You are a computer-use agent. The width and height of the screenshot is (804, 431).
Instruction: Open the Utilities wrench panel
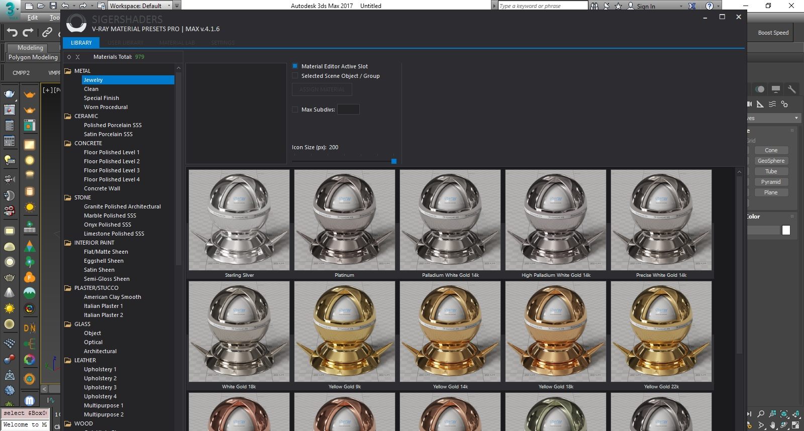click(791, 89)
